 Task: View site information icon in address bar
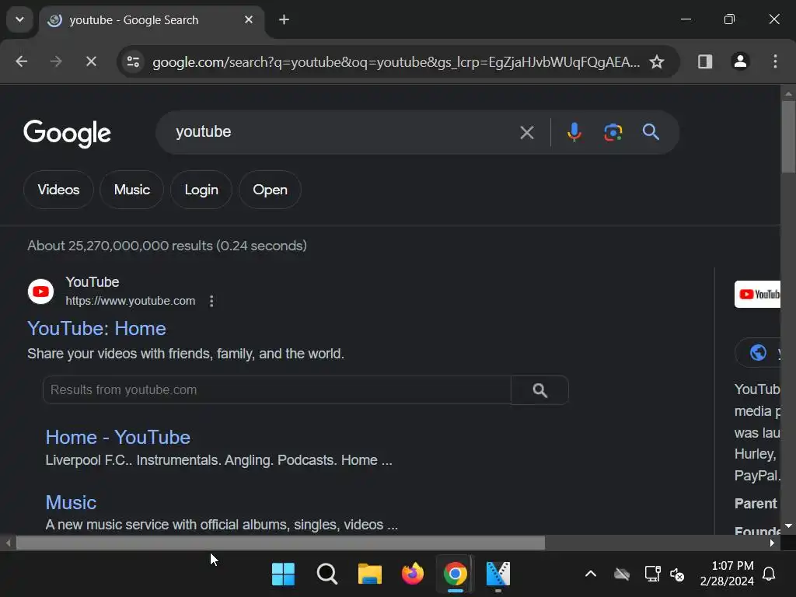[x=133, y=62]
